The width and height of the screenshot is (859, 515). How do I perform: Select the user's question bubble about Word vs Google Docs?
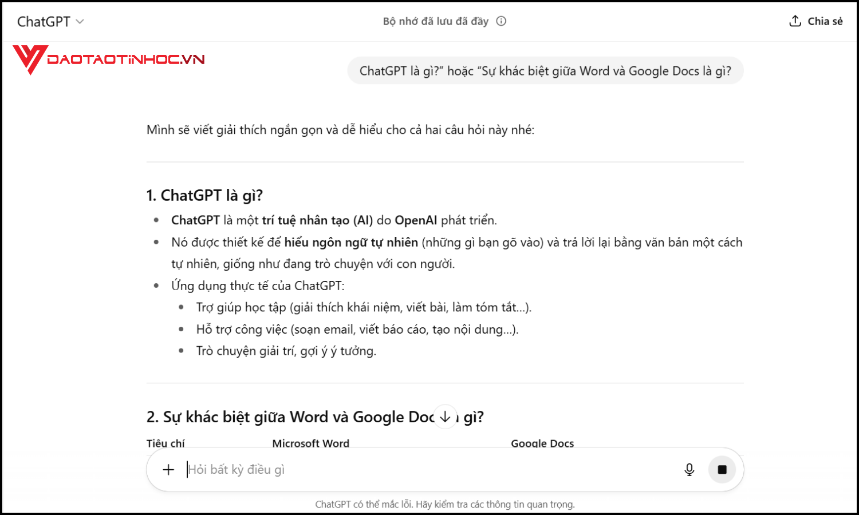tap(545, 70)
